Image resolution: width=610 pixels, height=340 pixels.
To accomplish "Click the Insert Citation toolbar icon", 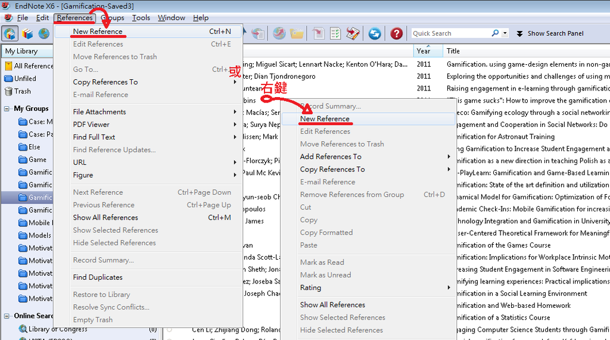I will [318, 34].
